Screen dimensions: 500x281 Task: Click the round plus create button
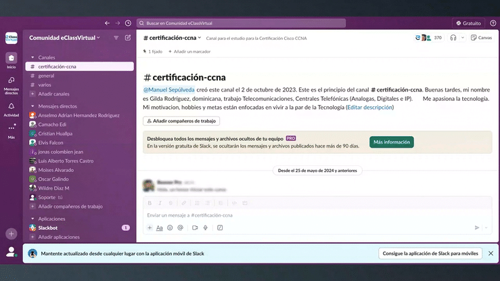coord(11,234)
